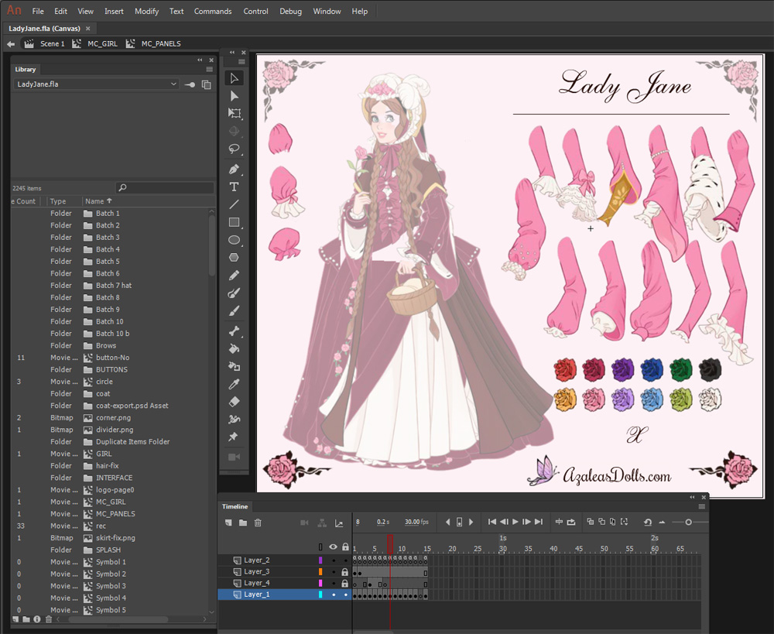Select the Free Transform tool
Image resolution: width=774 pixels, height=634 pixels.
point(234,113)
